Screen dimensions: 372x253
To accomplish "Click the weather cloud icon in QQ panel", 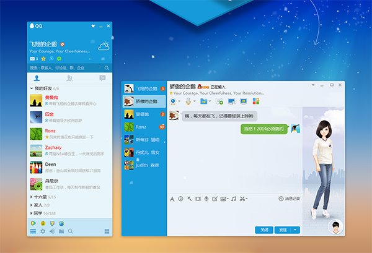I will 104,46.
